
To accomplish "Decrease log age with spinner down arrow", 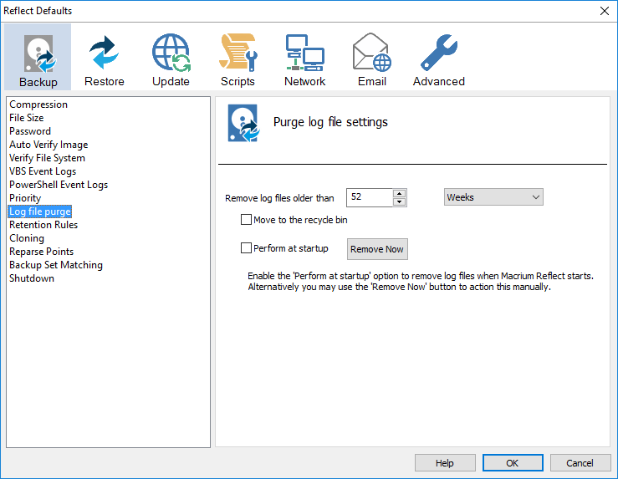I will click(x=399, y=202).
